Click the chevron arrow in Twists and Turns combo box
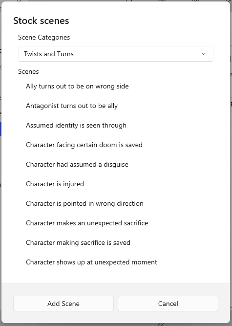The height and width of the screenshot is (326, 232). click(x=204, y=54)
